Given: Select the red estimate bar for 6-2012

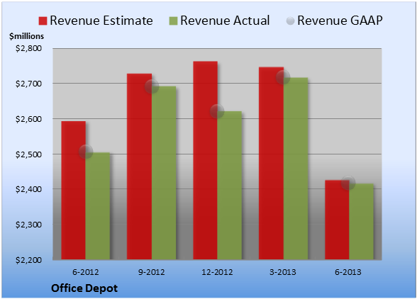Looking at the screenshot, I should (74, 191).
